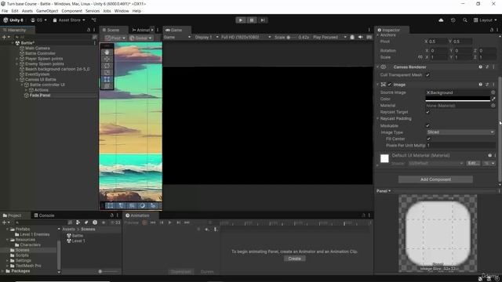The width and height of the screenshot is (502, 282).
Task: Select the Transform tool in Scene overlay
Action: tap(107, 85)
